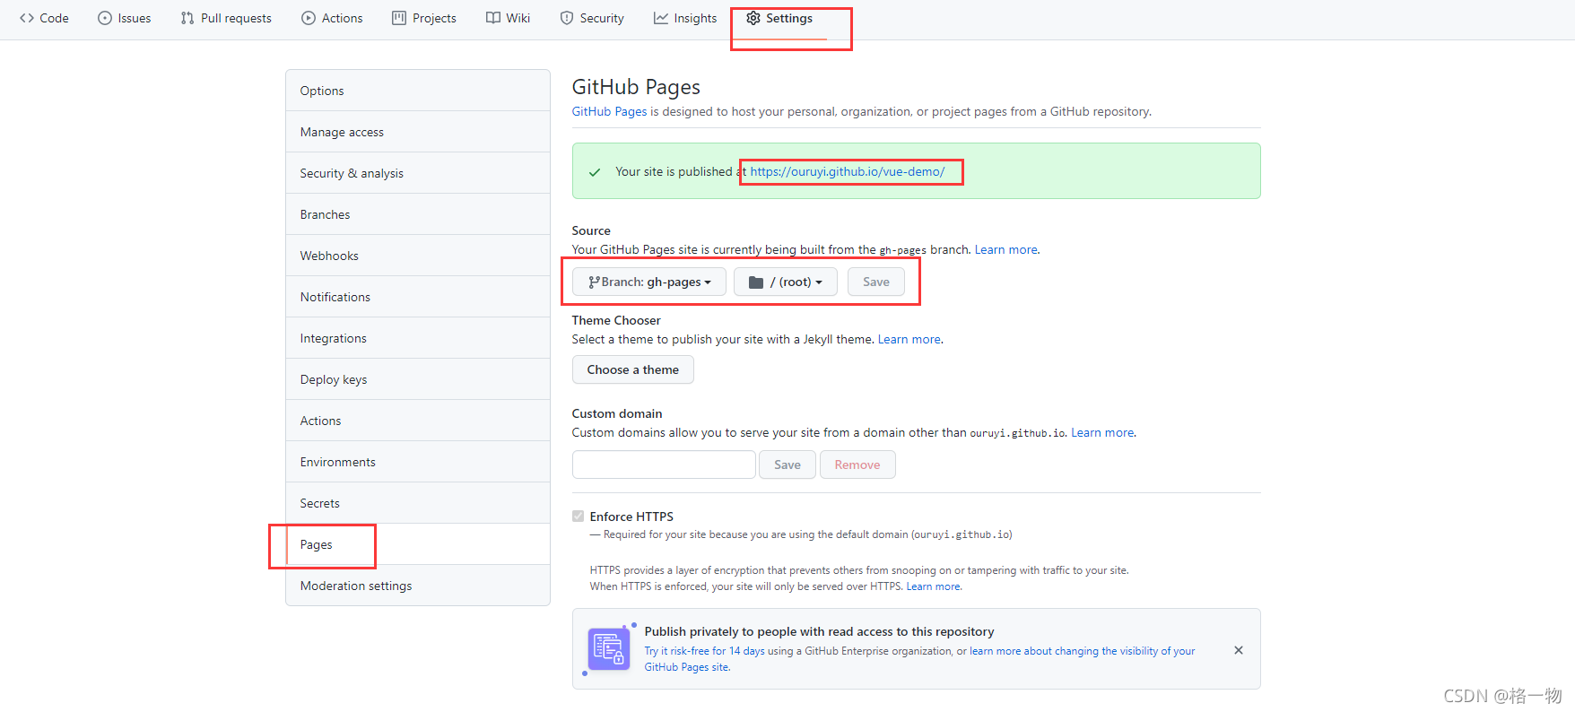Click the Issues circle icon
This screenshot has height=712, width=1575.
105,18
